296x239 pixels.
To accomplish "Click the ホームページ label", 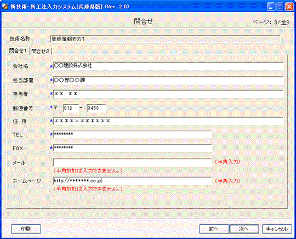I will [x=27, y=181].
